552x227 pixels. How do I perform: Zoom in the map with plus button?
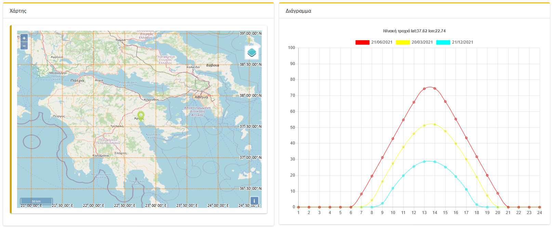(24, 38)
